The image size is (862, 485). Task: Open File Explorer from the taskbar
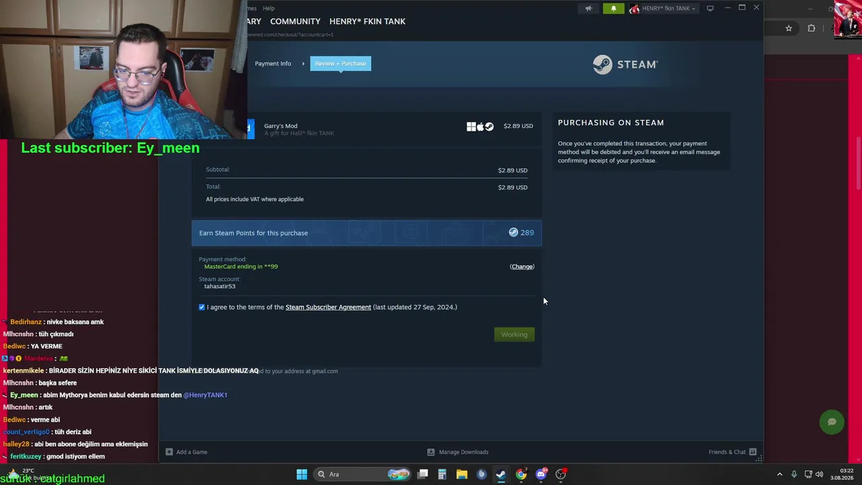(461, 474)
